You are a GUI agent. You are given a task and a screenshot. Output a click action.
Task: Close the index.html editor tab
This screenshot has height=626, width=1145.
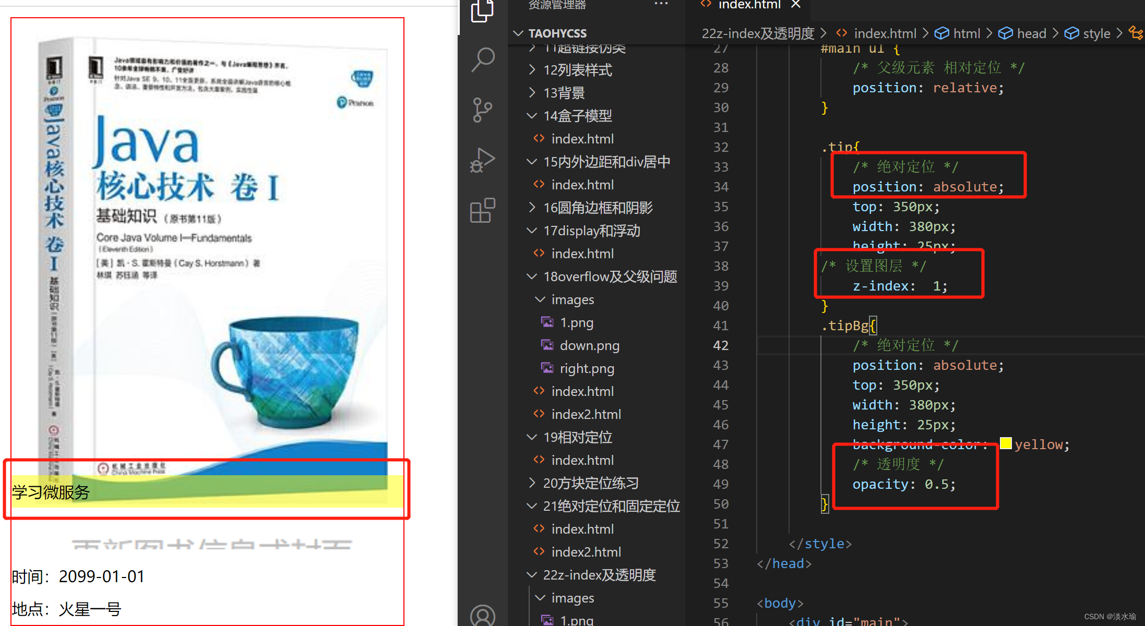click(795, 5)
